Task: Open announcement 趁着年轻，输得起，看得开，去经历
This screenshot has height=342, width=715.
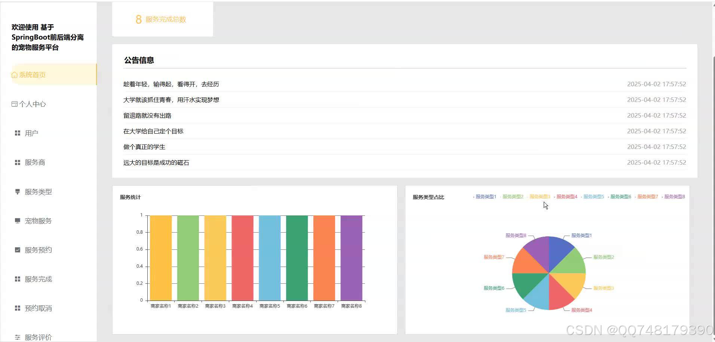Action: [171, 84]
